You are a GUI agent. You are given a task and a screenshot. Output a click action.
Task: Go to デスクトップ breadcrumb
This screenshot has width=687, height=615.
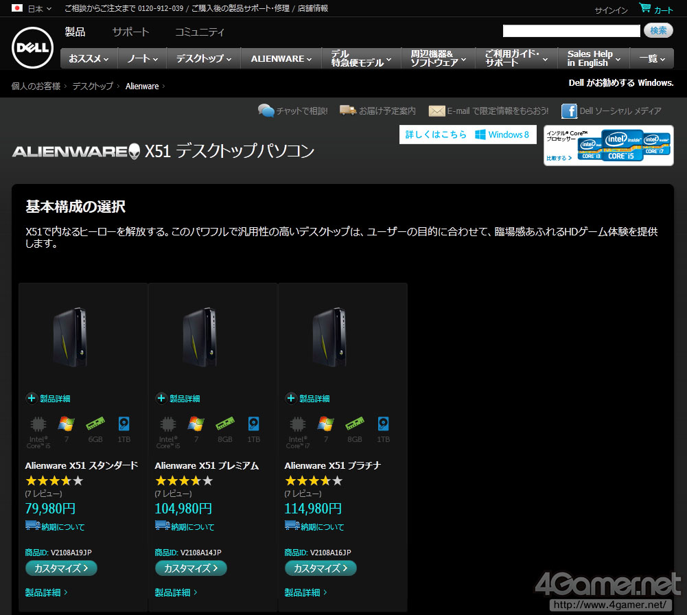click(93, 86)
